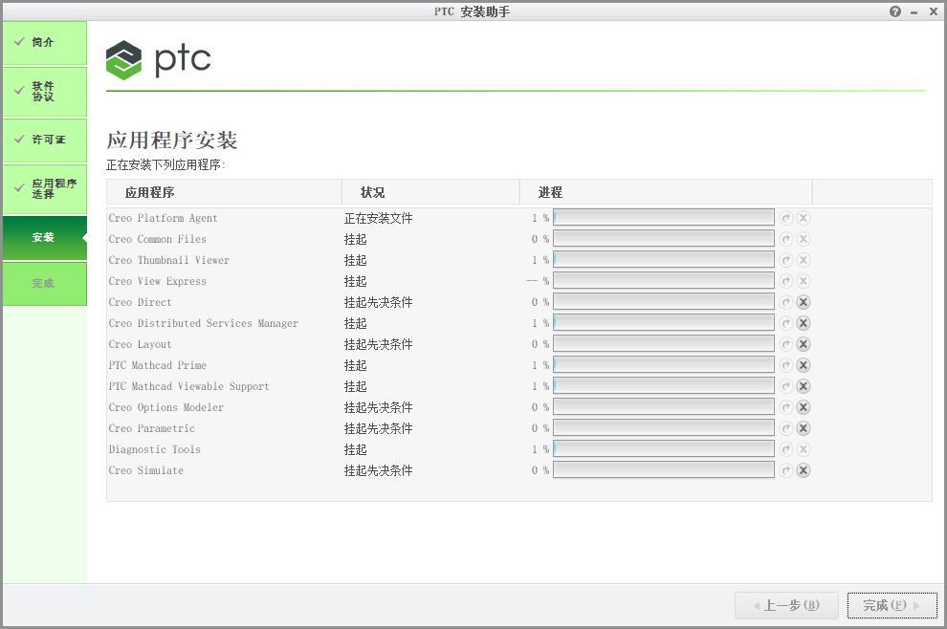This screenshot has height=629, width=947.
Task: Click retry icon for Creo Common Files
Action: 785,239
